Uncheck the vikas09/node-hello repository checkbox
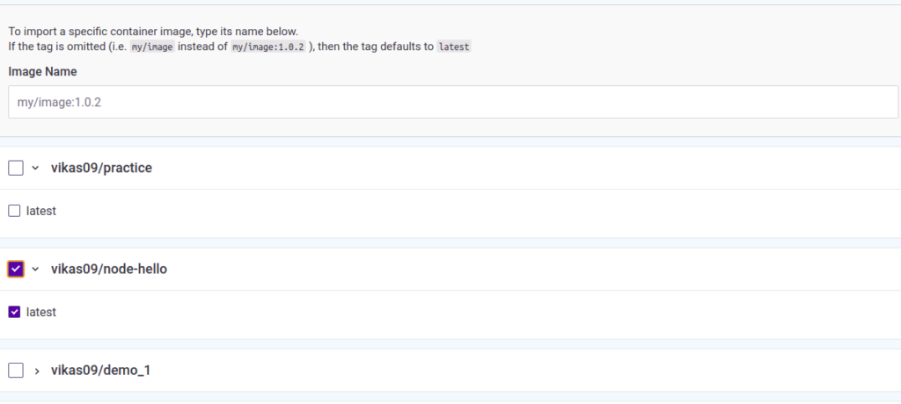 pyautogui.click(x=16, y=269)
